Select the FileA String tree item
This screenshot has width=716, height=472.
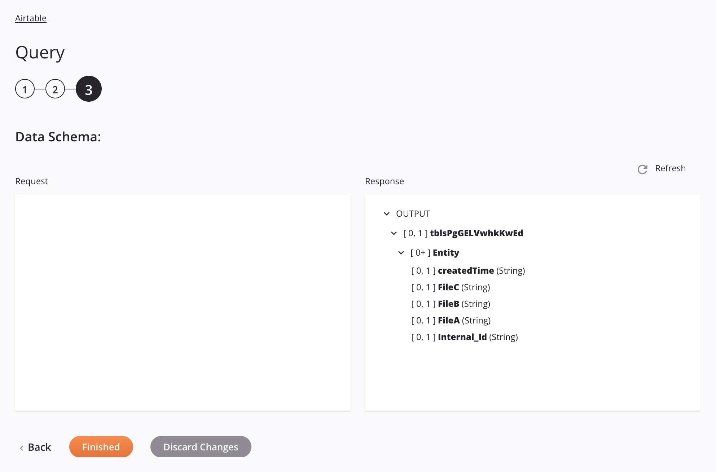pos(451,320)
